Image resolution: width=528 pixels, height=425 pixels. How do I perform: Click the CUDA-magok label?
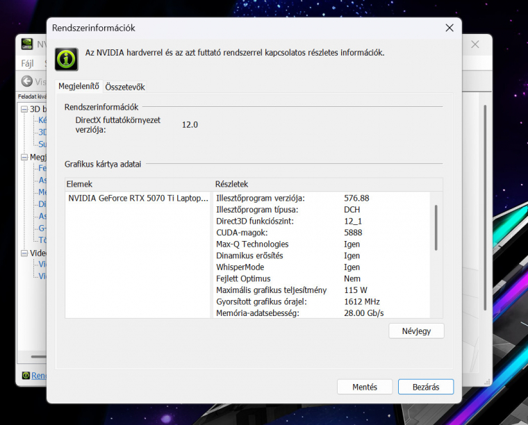click(x=242, y=233)
